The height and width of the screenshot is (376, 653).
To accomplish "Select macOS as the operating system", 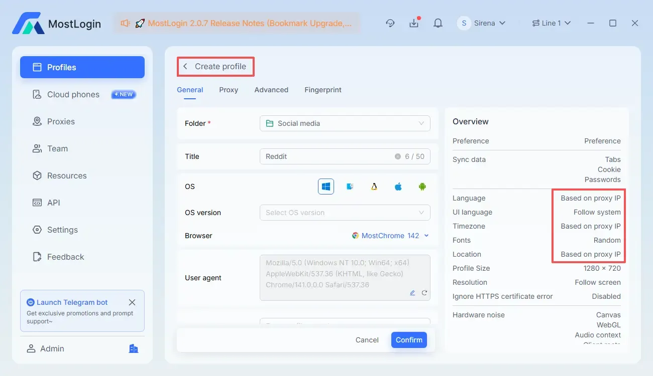I will coord(398,186).
